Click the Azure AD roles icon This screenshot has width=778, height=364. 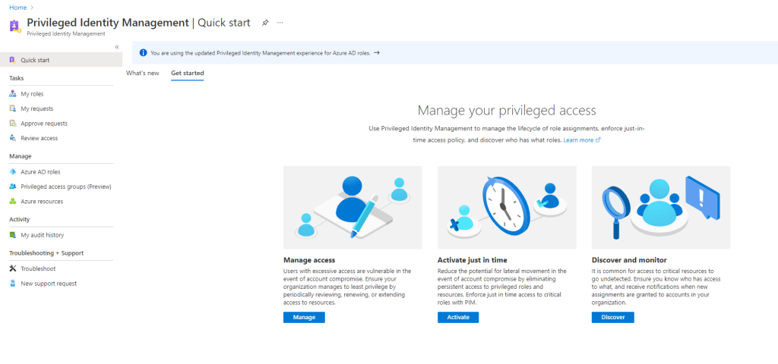(13, 172)
